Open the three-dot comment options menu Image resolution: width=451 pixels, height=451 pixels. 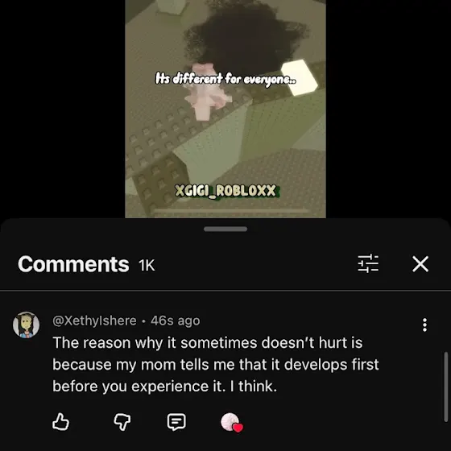tap(424, 325)
